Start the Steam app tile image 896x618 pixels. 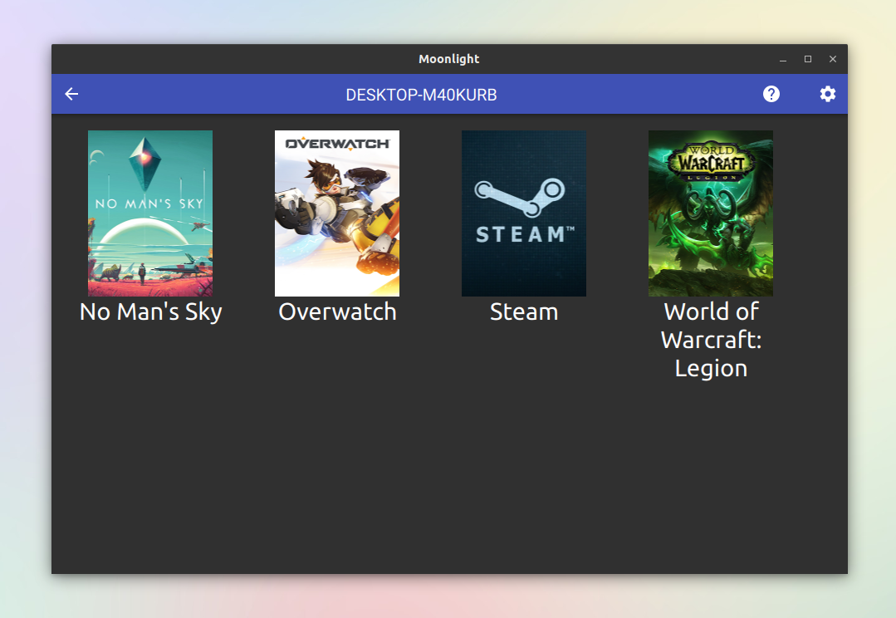[524, 213]
